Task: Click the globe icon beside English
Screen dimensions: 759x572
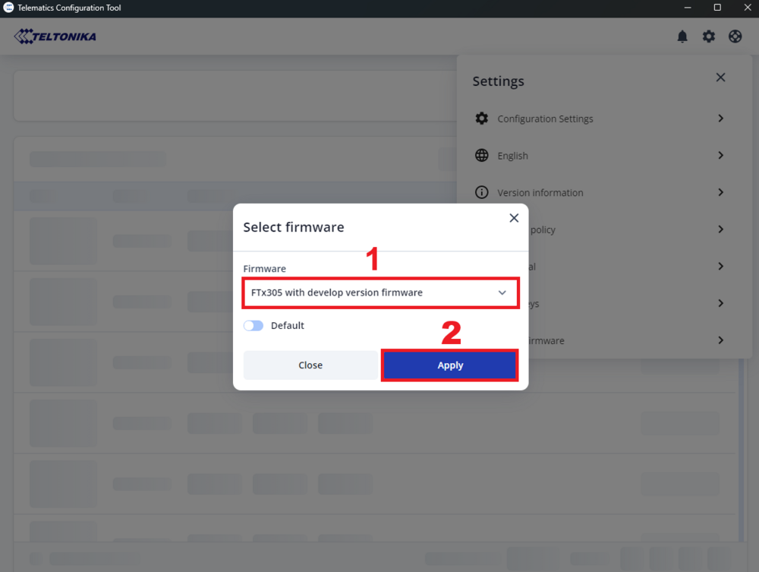Action: pos(481,156)
